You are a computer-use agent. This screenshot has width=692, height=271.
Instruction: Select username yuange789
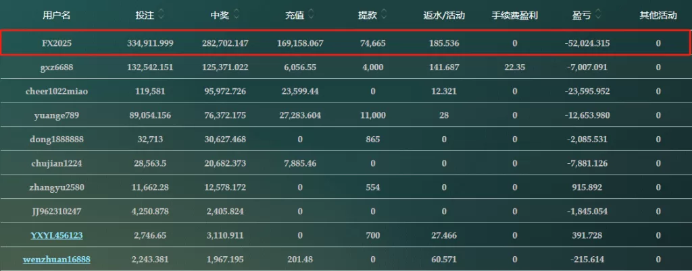[x=57, y=116]
